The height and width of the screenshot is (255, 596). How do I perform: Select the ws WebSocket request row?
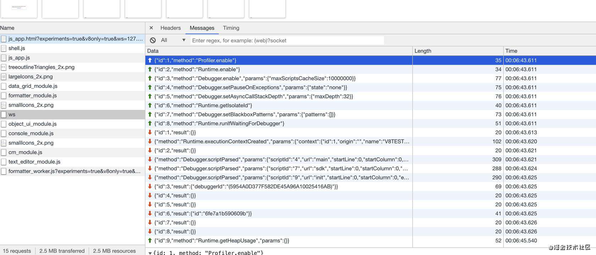point(72,114)
